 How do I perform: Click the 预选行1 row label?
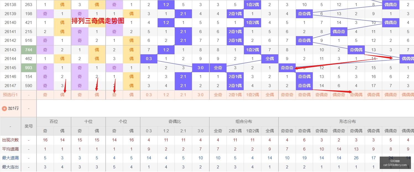[11, 95]
